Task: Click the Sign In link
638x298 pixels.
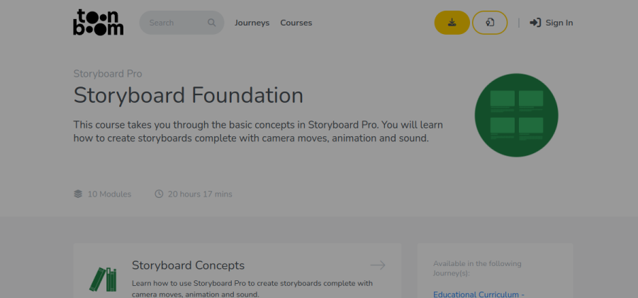Action: 552,23
